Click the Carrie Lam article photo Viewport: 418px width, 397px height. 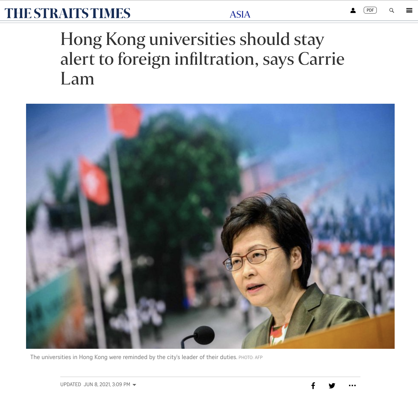(210, 226)
